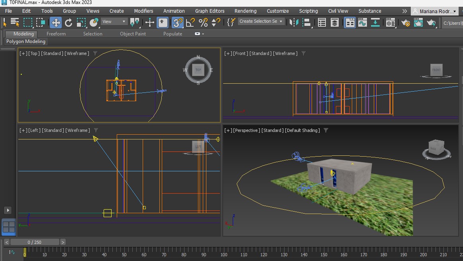Click the Mirror tool icon
Image resolution: width=463 pixels, height=261 pixels.
click(294, 22)
